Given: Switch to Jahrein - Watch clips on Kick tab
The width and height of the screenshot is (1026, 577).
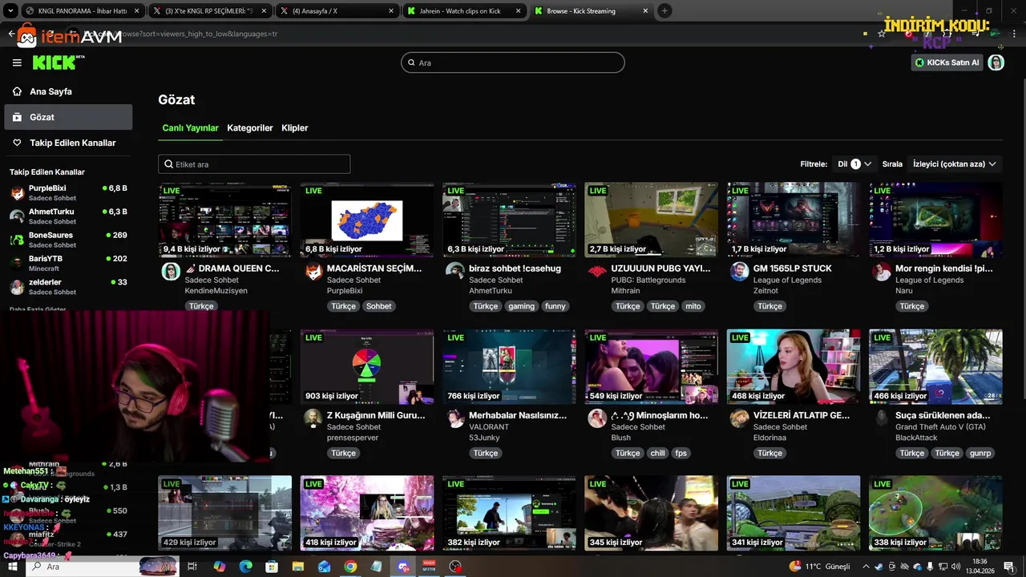Looking at the screenshot, I should tap(464, 11).
